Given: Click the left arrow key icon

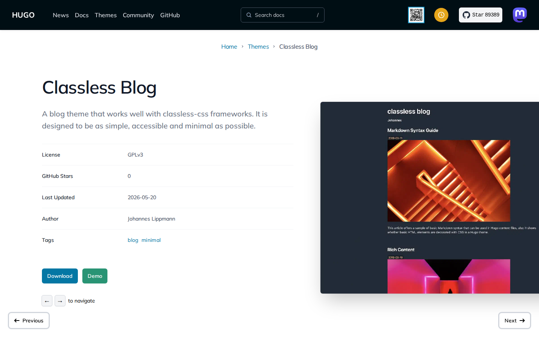Looking at the screenshot, I should [x=47, y=301].
